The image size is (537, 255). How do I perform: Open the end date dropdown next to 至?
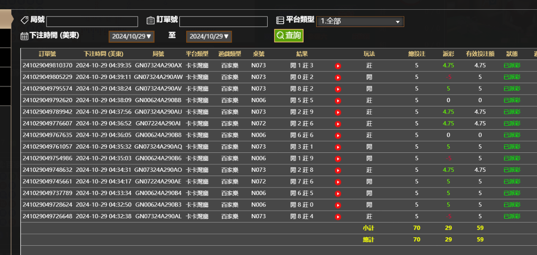[209, 36]
